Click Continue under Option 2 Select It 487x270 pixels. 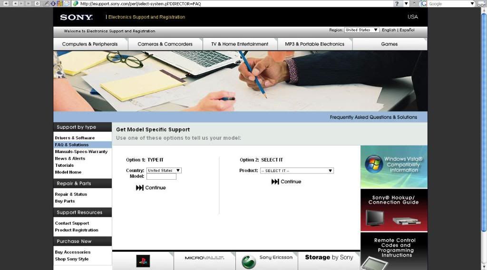point(286,182)
